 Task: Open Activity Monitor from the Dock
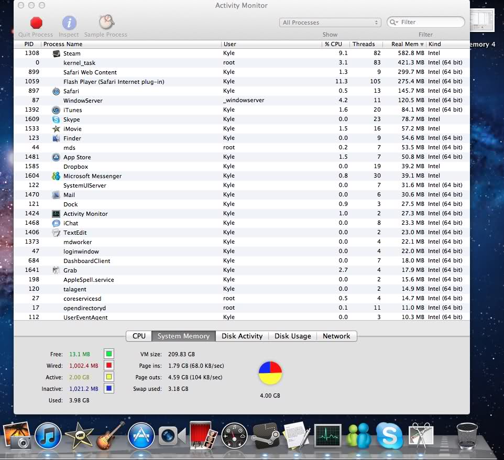[x=327, y=435]
